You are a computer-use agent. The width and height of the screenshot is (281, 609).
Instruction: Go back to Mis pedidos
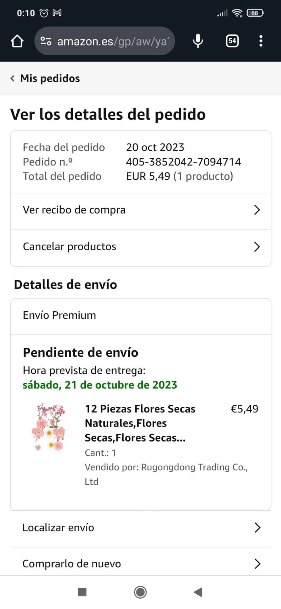(x=50, y=79)
